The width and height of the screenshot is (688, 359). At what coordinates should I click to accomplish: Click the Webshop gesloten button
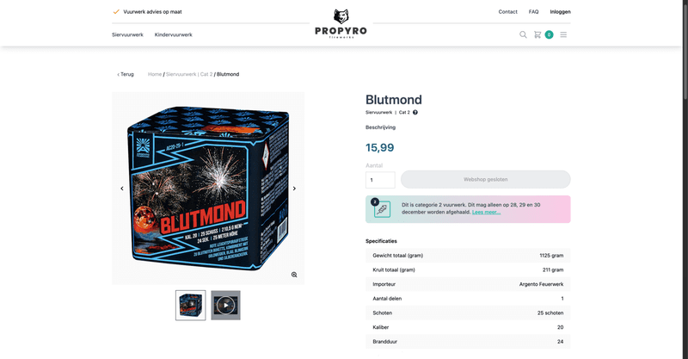(x=486, y=179)
